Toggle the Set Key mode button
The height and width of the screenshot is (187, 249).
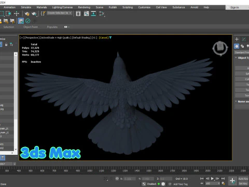point(243,183)
